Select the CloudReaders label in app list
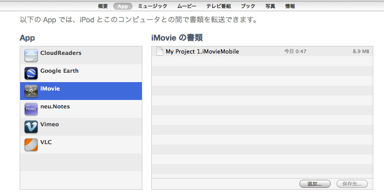The height and width of the screenshot is (195, 384). tap(61, 53)
